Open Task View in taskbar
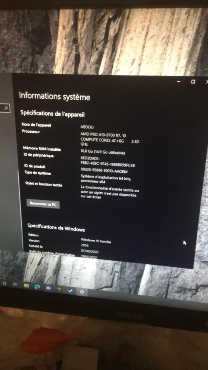 point(15,284)
